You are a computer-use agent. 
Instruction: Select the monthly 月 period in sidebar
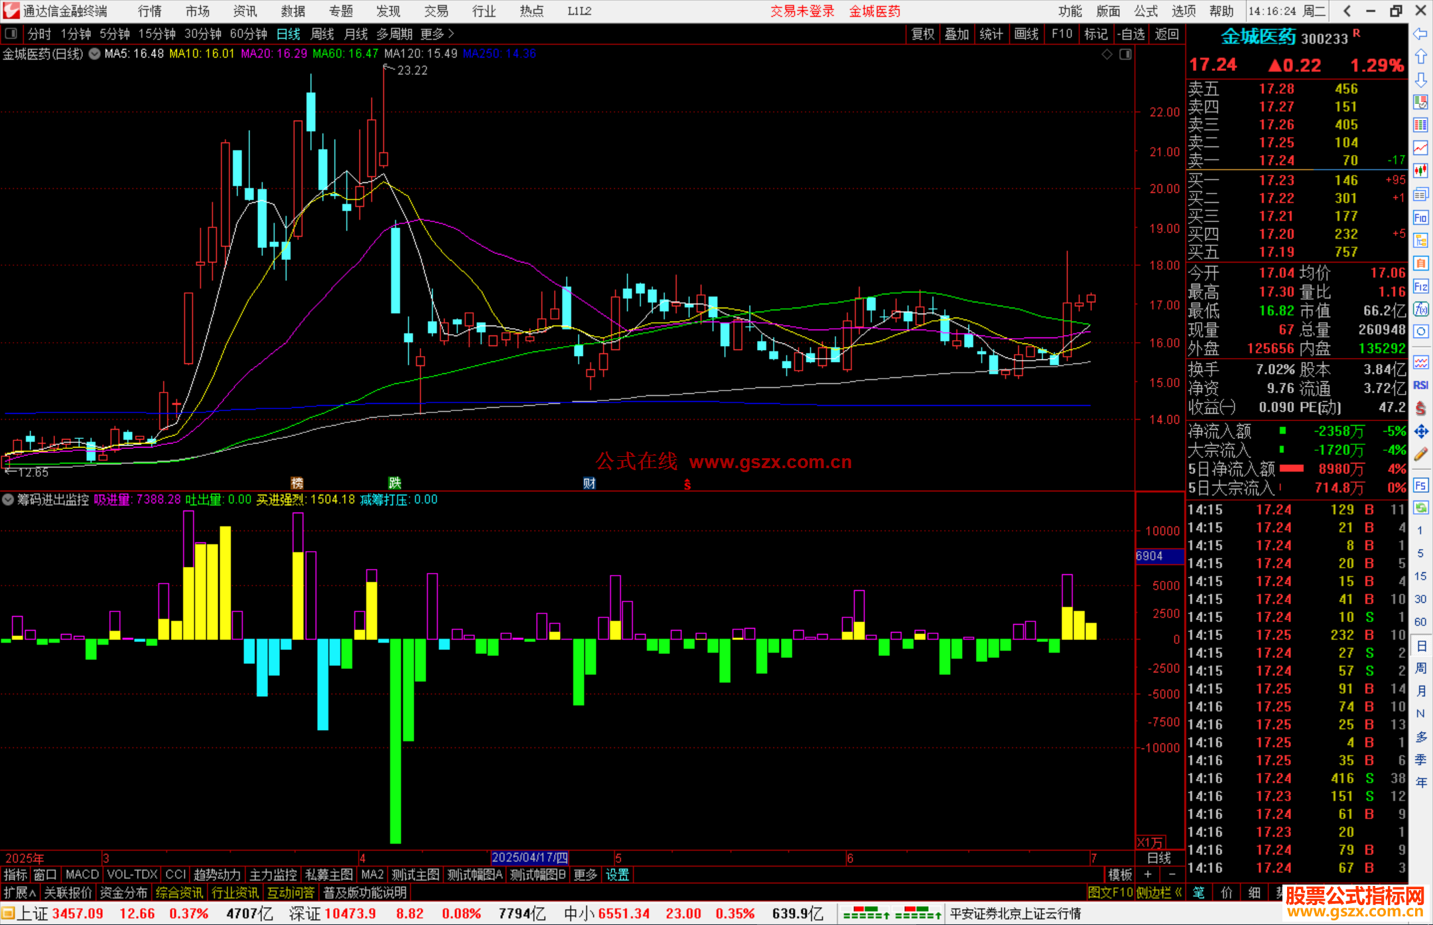point(1420,691)
